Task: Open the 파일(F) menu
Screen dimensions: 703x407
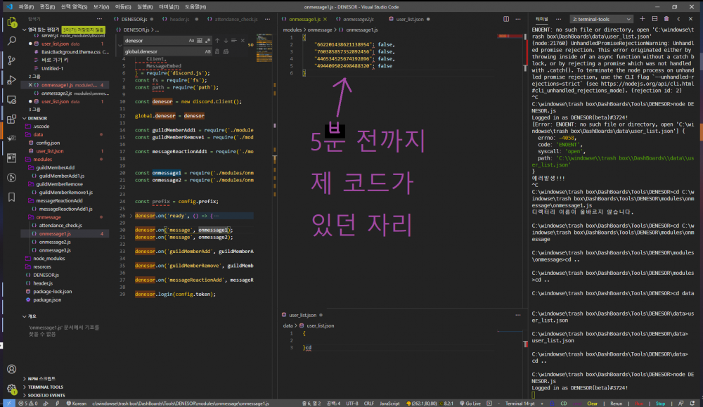Action: point(26,7)
